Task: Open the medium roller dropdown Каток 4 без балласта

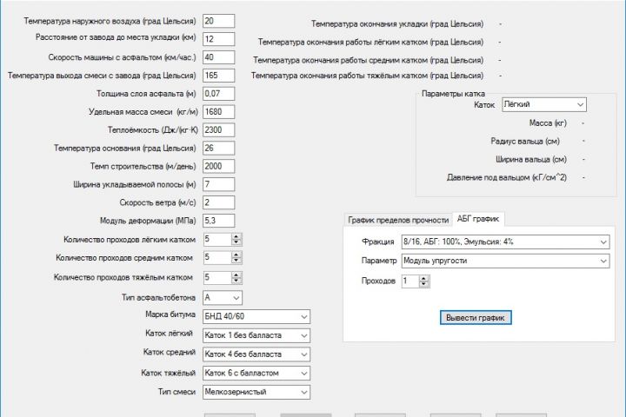Action: tap(256, 354)
